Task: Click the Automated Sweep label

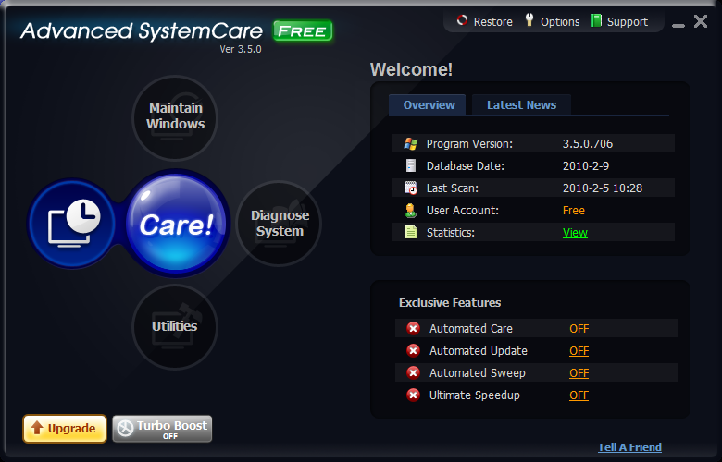Action: pyautogui.click(x=478, y=372)
